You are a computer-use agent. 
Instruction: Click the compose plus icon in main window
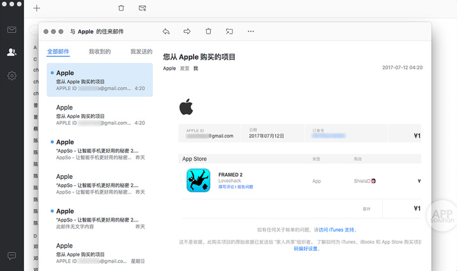(x=37, y=8)
